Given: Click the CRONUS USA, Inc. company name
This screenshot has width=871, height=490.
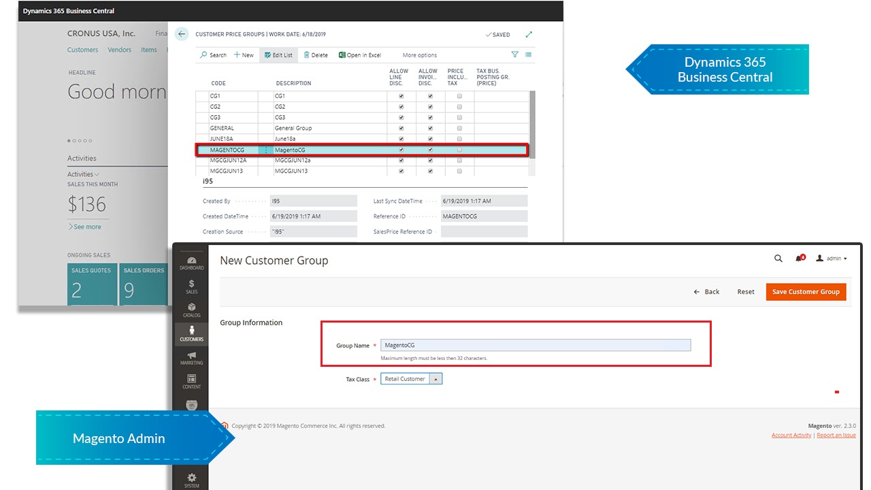Looking at the screenshot, I should (101, 33).
